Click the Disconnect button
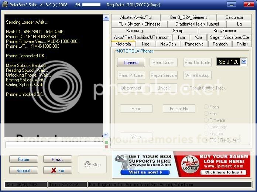The width and height of the screenshot is (257, 192). click(x=131, y=88)
